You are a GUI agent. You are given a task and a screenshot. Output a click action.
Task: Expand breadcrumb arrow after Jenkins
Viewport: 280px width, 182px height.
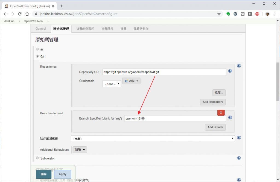point(19,21)
